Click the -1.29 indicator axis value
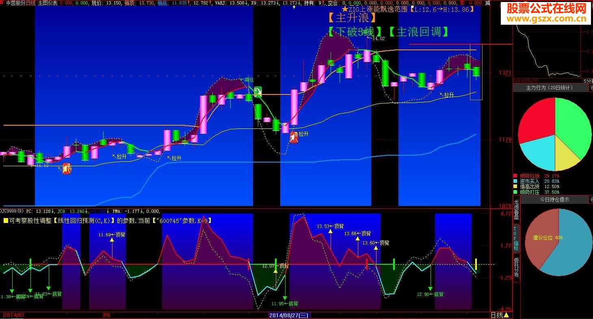Viewport: 593px width, 319px height. point(505,278)
